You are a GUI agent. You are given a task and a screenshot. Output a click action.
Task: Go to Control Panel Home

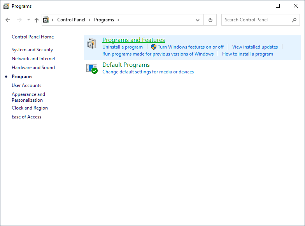point(33,37)
